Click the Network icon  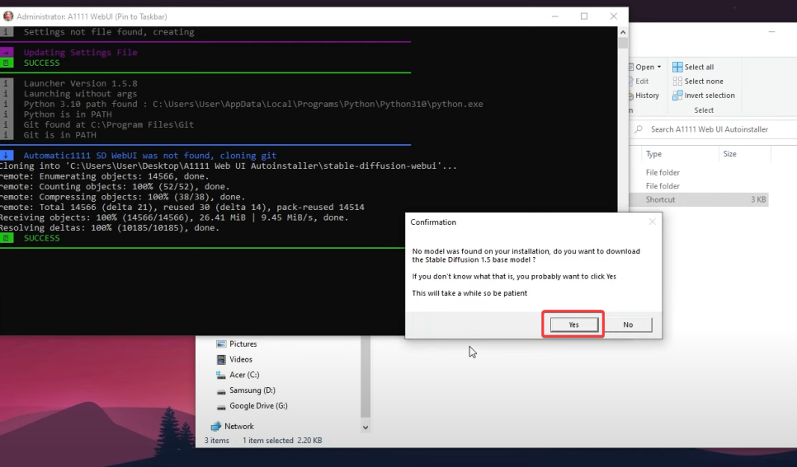tap(216, 427)
